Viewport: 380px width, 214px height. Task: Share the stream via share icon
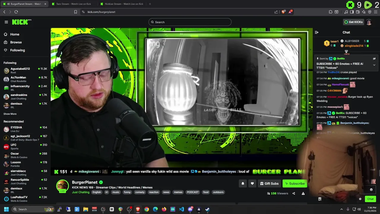pyautogui.click(x=294, y=193)
